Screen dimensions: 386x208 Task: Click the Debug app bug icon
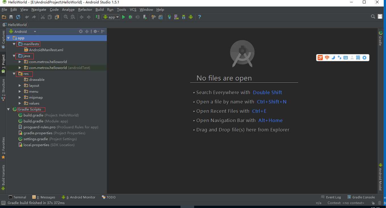click(131, 17)
